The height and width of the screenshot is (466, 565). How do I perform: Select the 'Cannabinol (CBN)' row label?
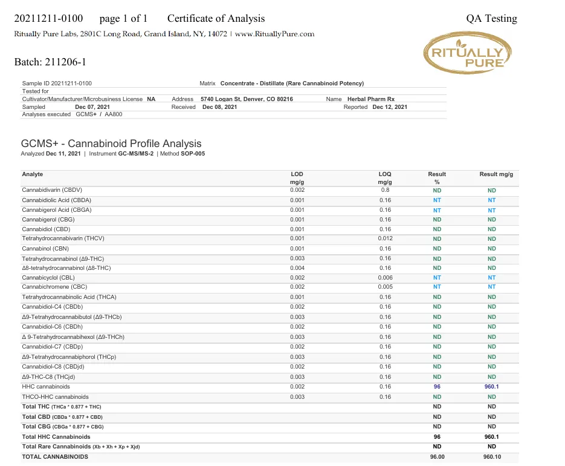[x=45, y=249]
